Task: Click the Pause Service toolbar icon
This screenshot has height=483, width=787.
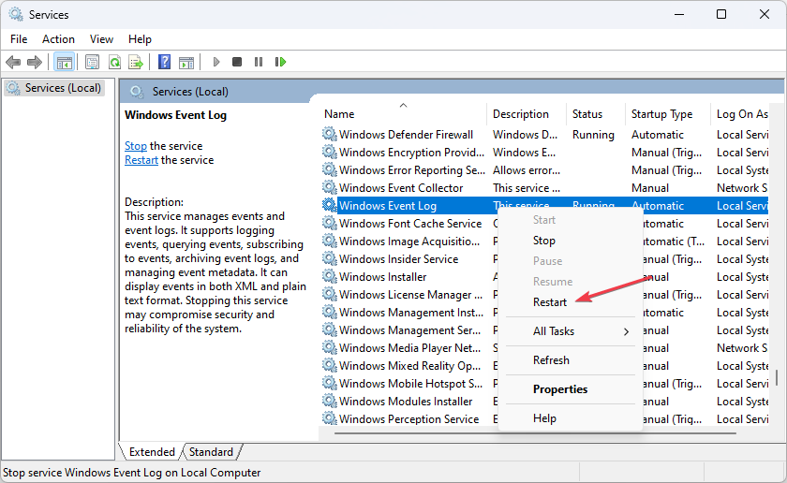Action: pyautogui.click(x=259, y=62)
